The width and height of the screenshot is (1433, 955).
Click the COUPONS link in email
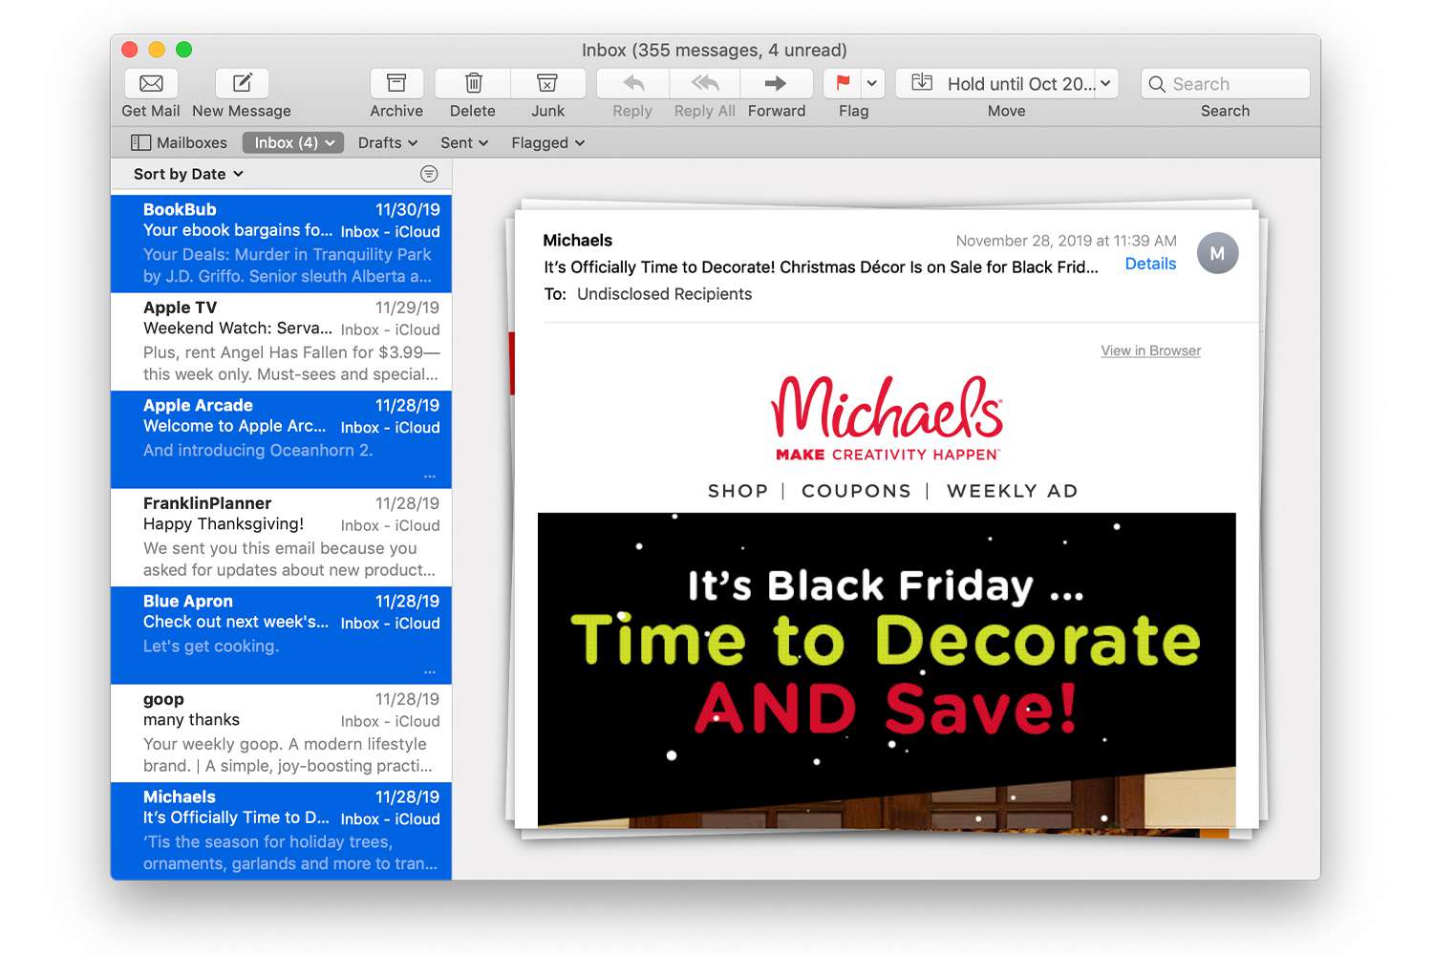pos(856,491)
